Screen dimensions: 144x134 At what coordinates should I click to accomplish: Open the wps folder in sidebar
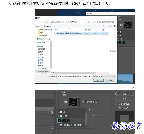[x=40, y=32]
